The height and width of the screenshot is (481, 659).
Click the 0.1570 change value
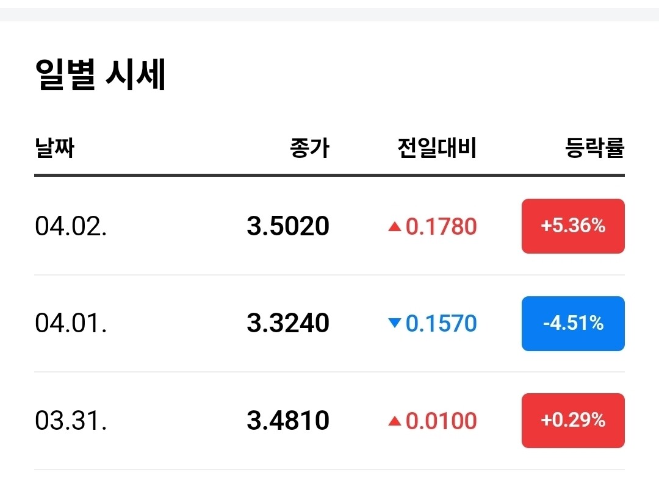[x=441, y=324]
